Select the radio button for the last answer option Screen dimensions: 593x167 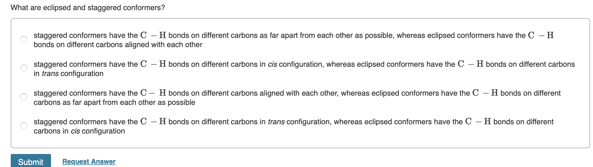coord(24,125)
